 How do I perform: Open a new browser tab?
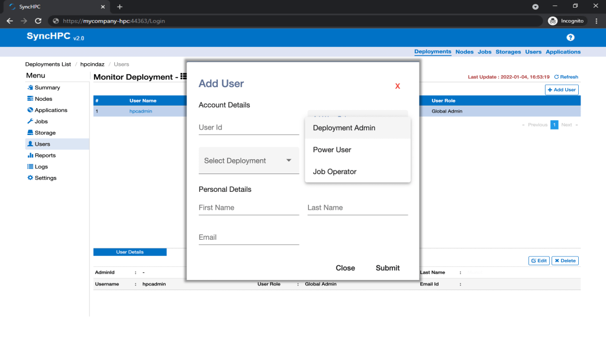coord(120,7)
